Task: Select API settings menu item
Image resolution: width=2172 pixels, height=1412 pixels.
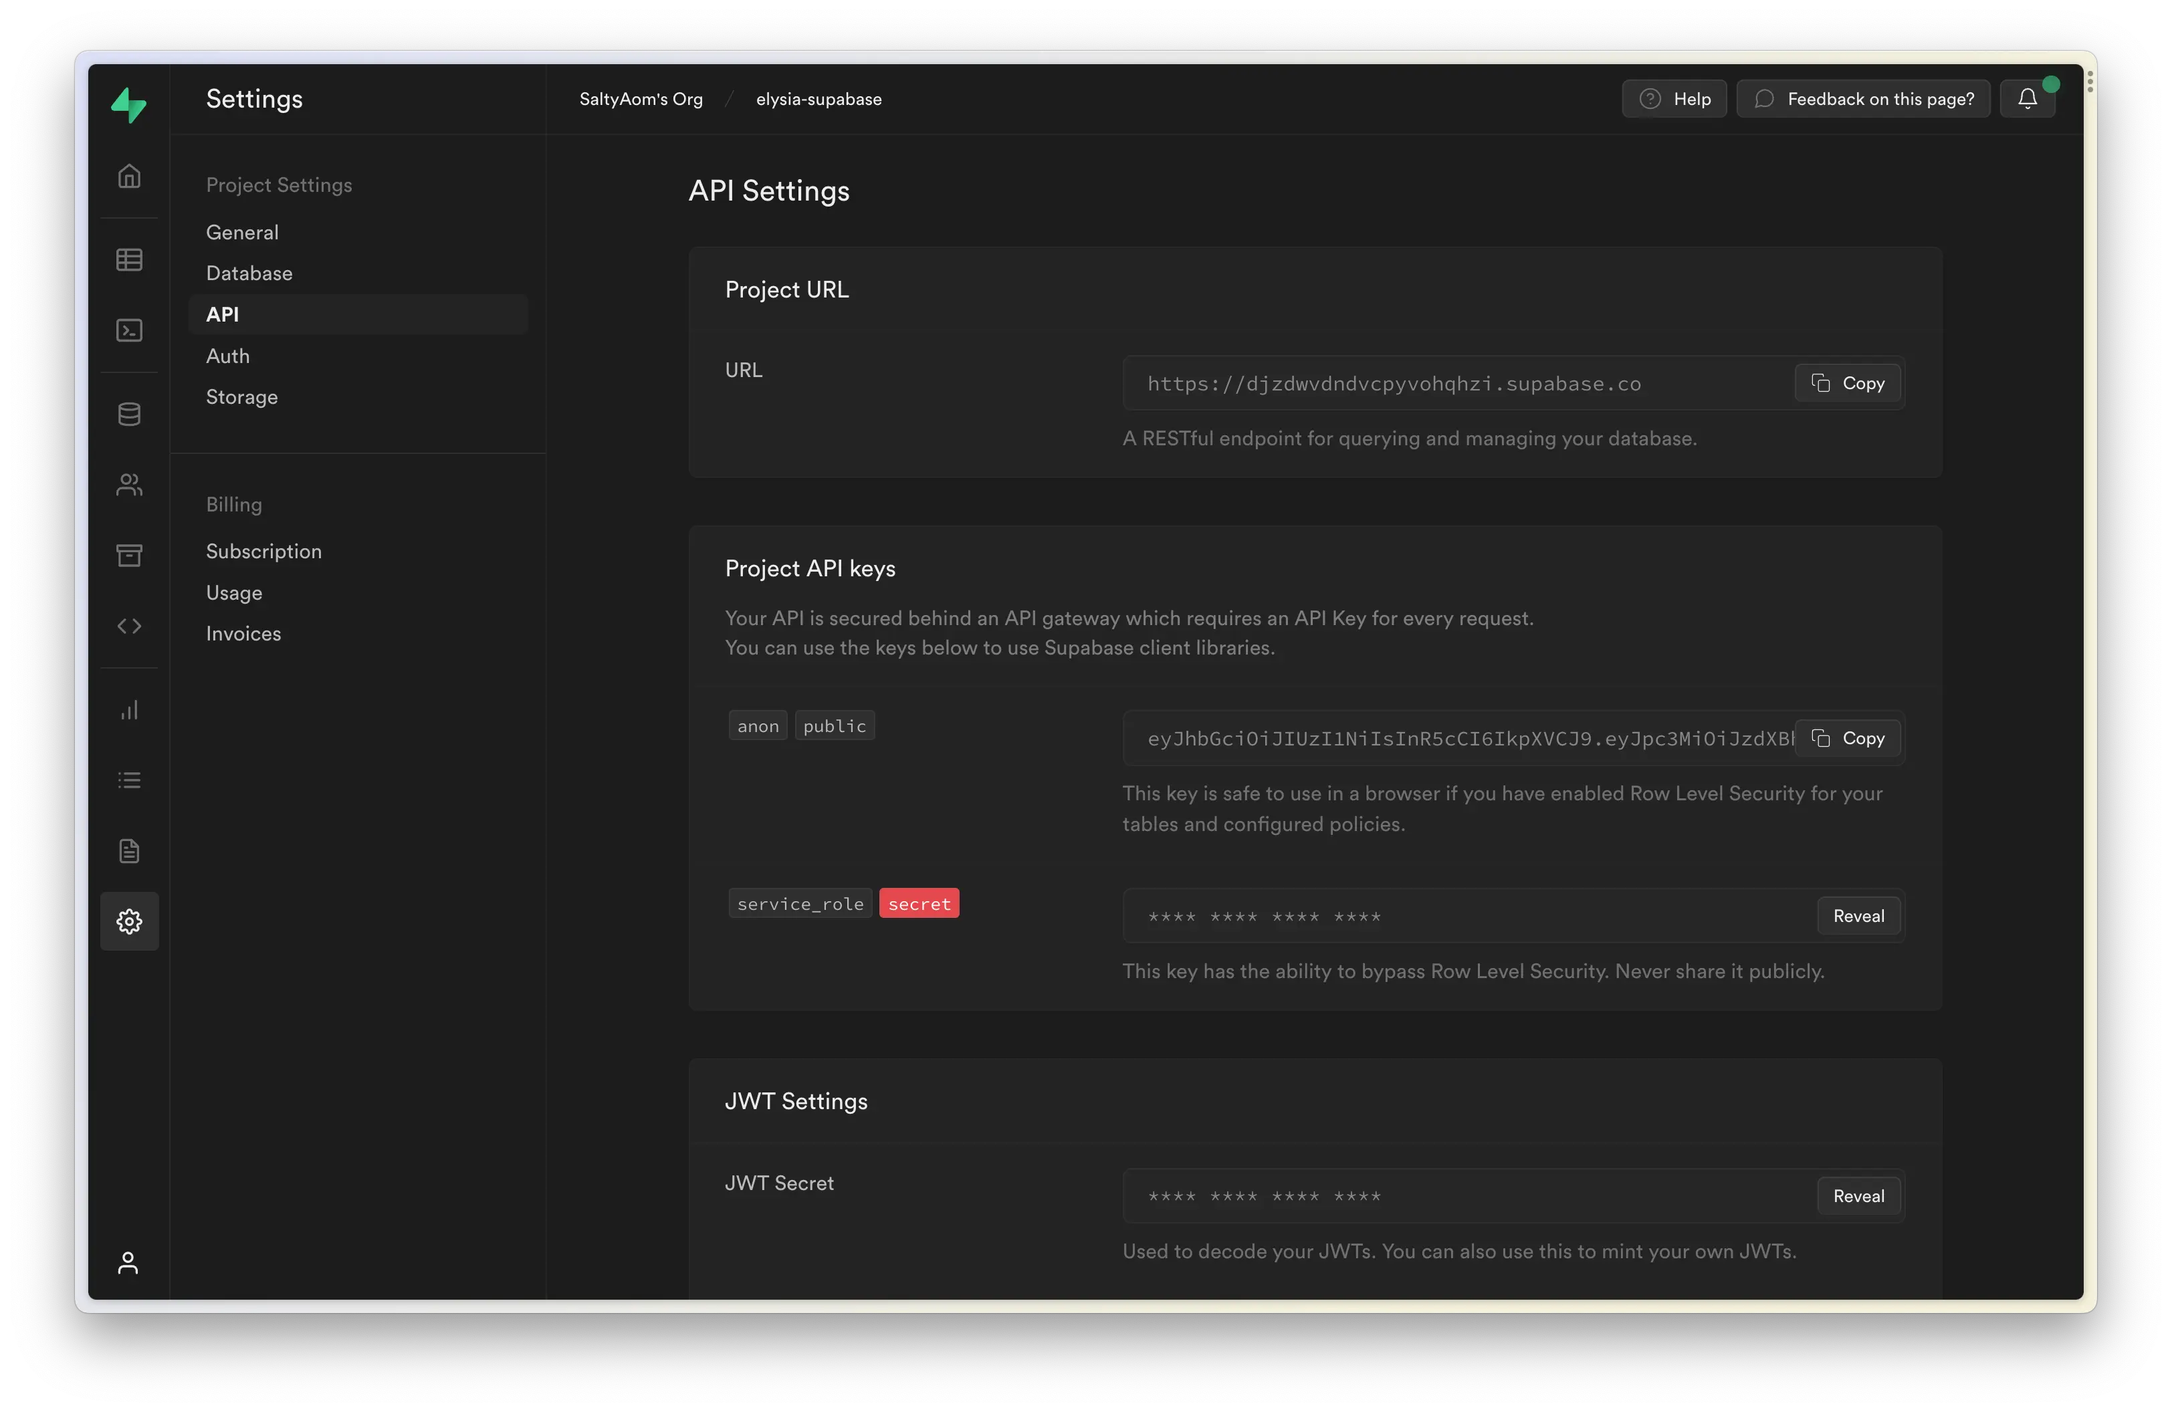Action: point(358,314)
